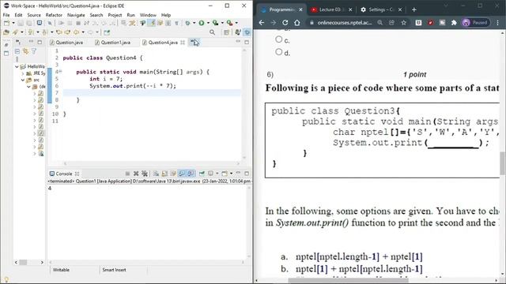Open the Back history dropdown arrow
The image size is (506, 284).
83,32
